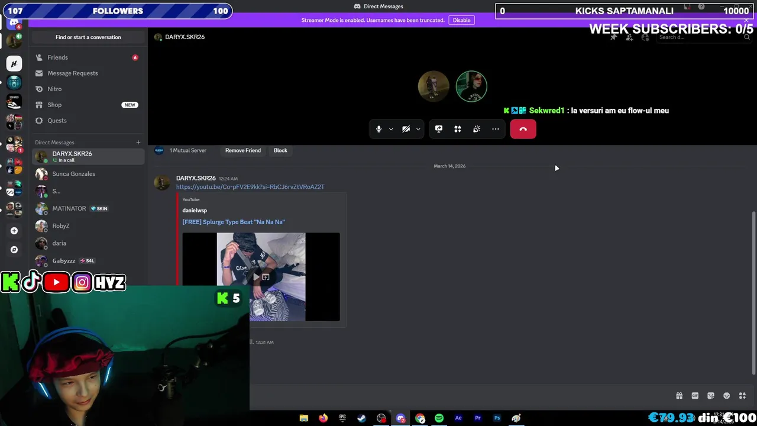Open After Effects from the taskbar
The width and height of the screenshot is (757, 426).
pos(458,418)
